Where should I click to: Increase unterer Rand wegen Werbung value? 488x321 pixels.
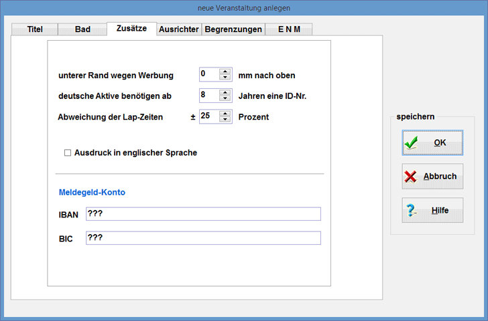[225, 72]
